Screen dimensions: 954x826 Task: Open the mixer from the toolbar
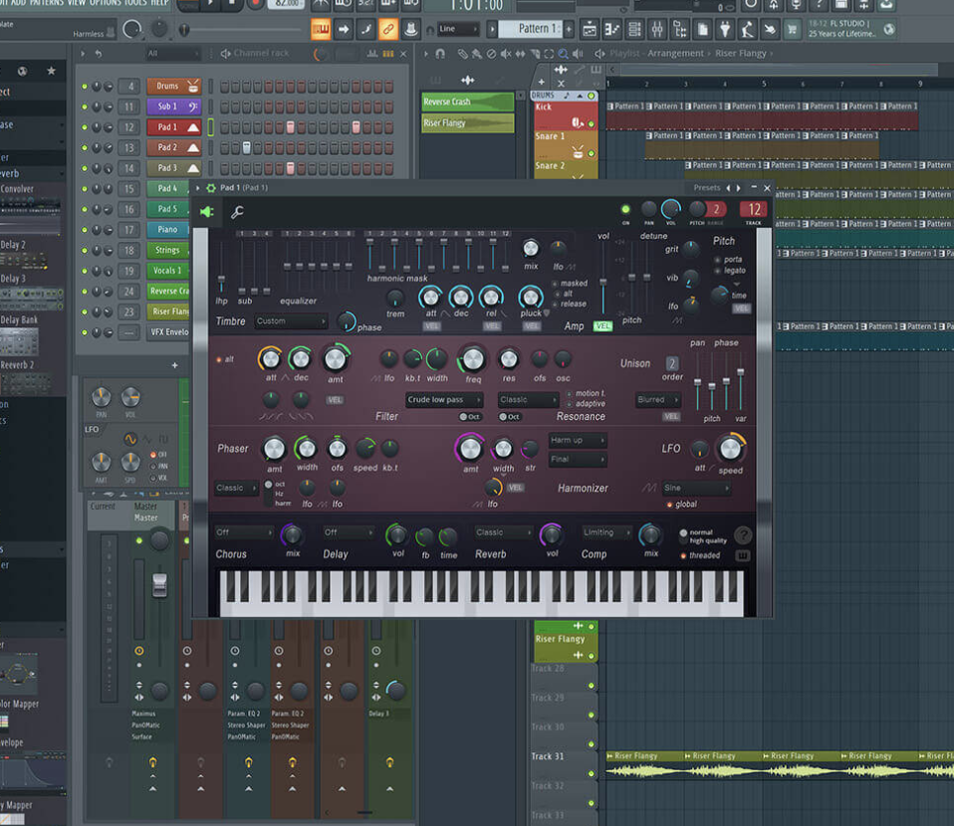[657, 29]
